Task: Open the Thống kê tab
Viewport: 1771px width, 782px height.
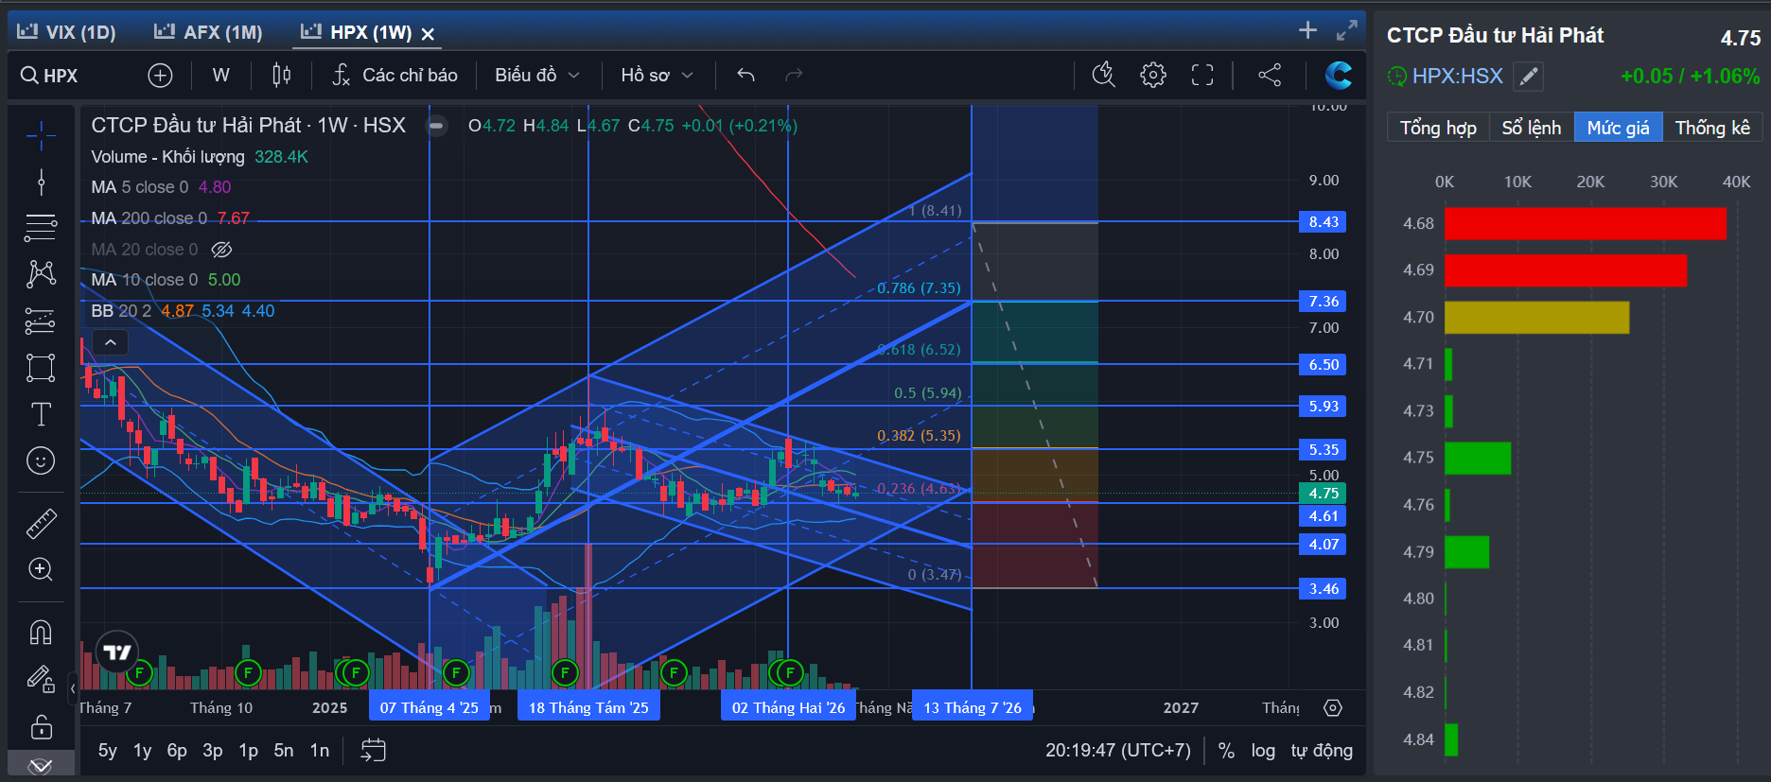Action: click(1712, 128)
